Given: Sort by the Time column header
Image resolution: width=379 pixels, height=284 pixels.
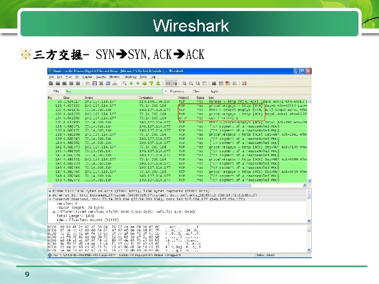Looking at the screenshot, I should pyautogui.click(x=66, y=98).
